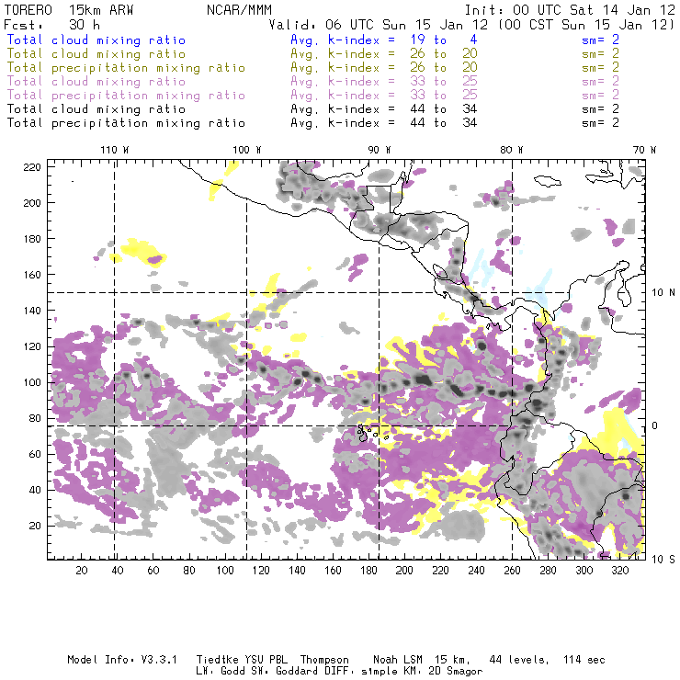Screen dimensions: 680x680
Task: Click the '0' equator latitude label
Action: tap(655, 425)
